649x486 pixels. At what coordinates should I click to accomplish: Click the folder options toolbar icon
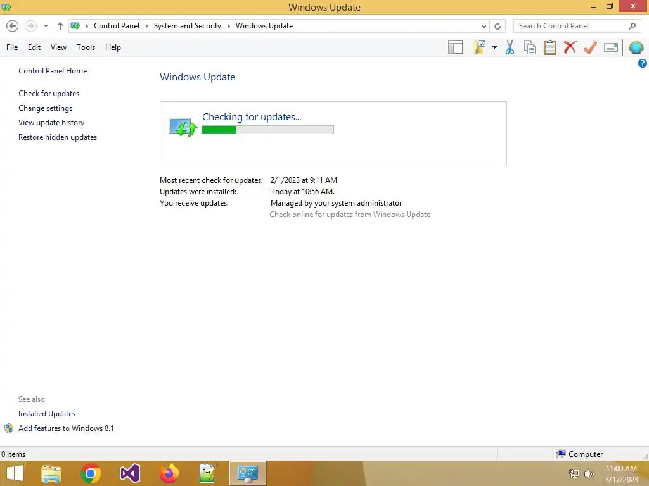pos(479,47)
